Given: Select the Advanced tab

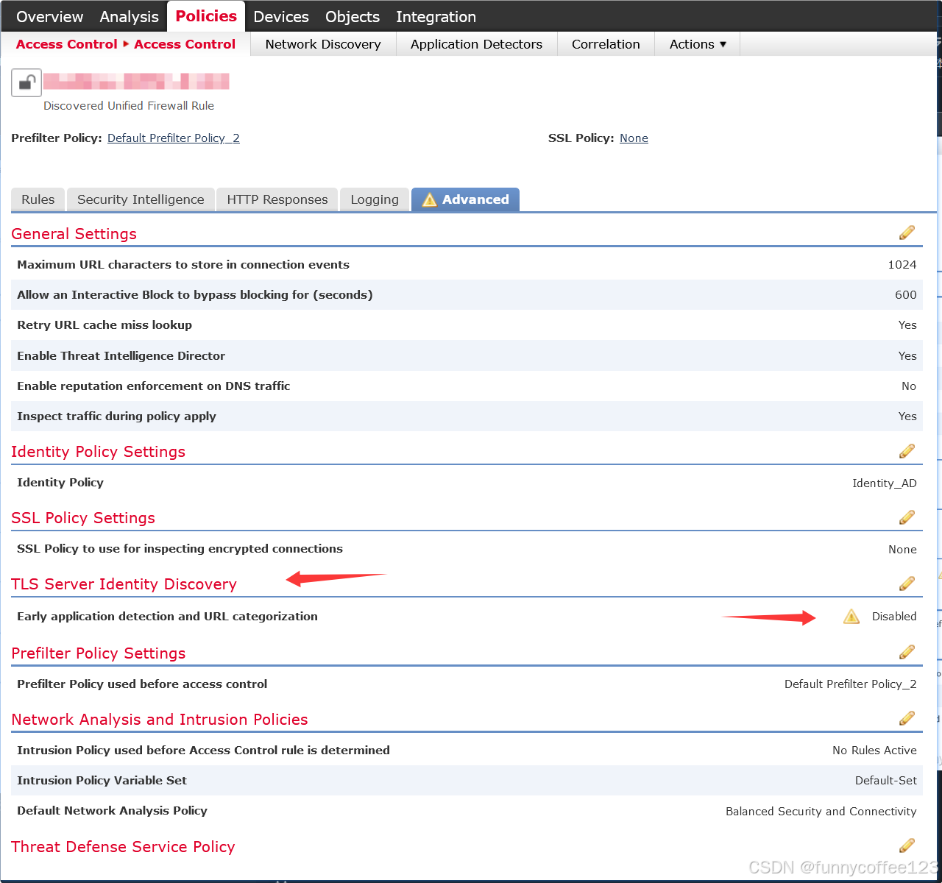Looking at the screenshot, I should coord(465,199).
